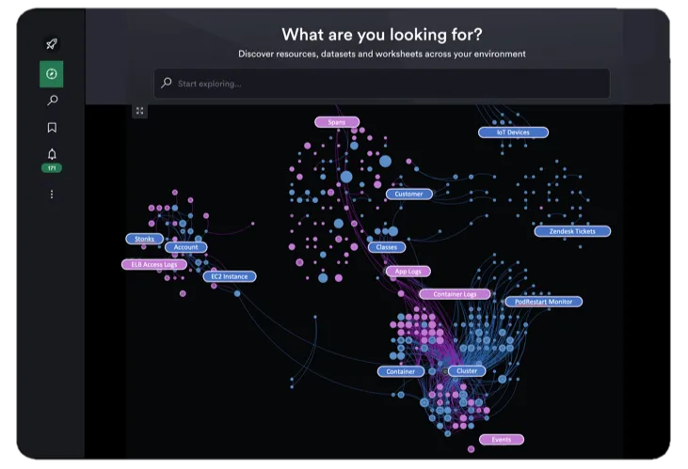Click the Cluster node label
This screenshot has width=688, height=469.
[467, 371]
